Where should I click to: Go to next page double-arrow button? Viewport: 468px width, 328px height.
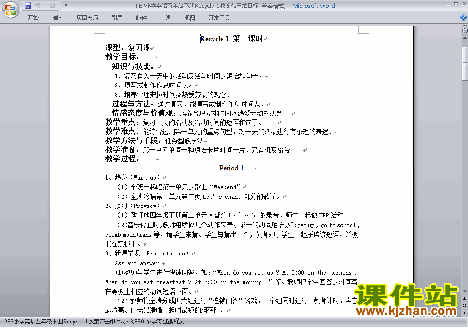click(464, 312)
